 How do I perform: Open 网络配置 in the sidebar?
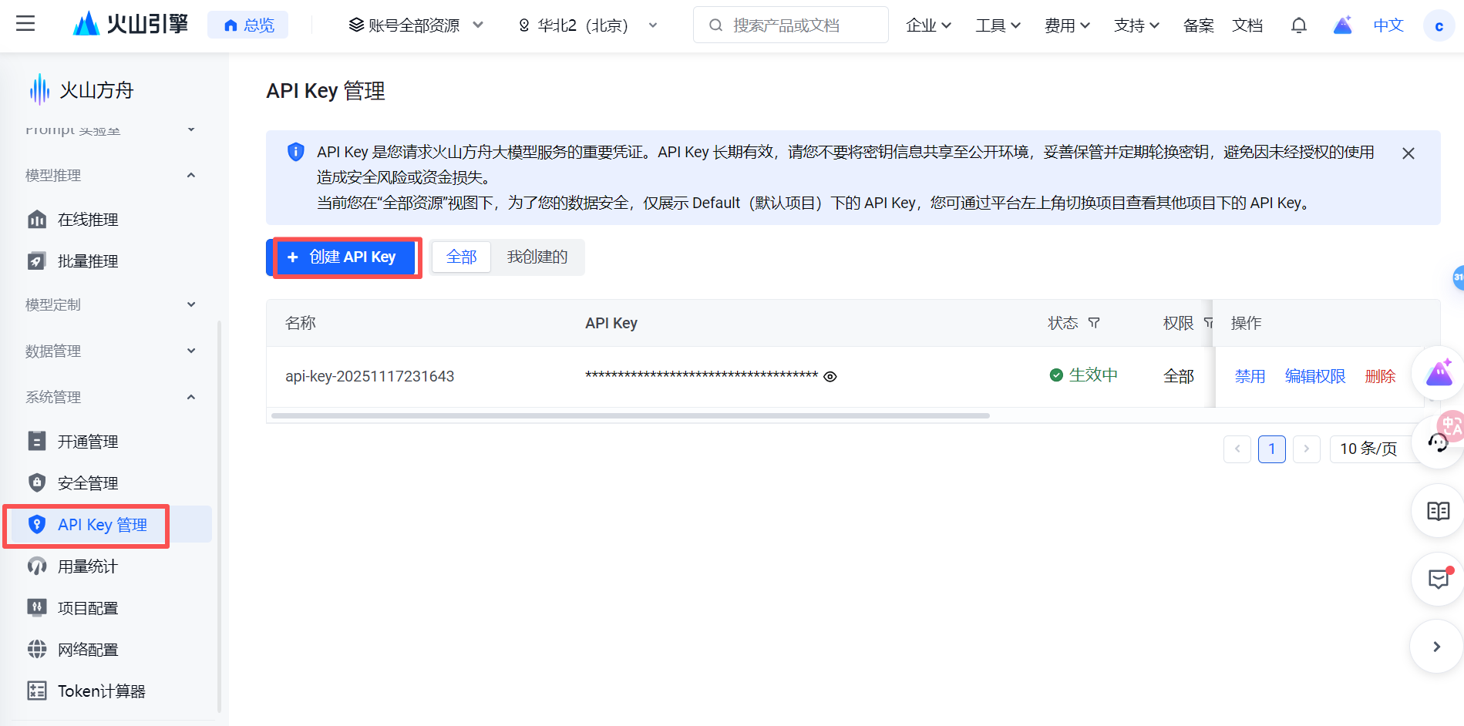coord(88,650)
